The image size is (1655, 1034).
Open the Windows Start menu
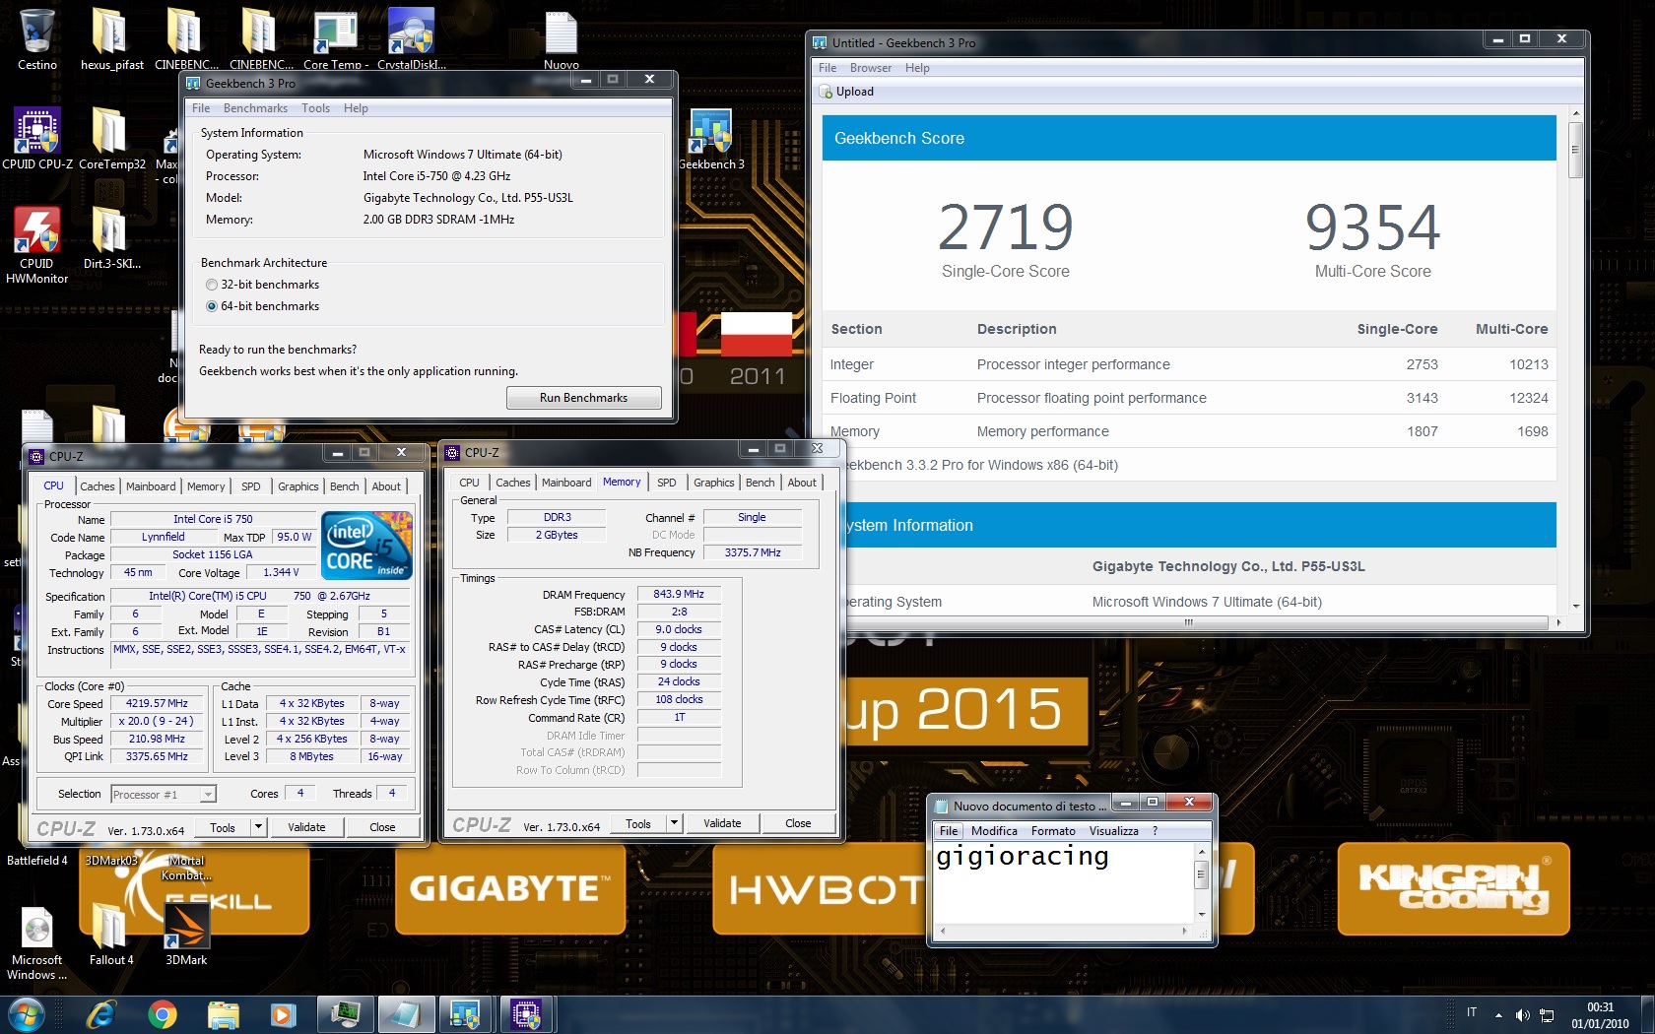[x=26, y=1014]
